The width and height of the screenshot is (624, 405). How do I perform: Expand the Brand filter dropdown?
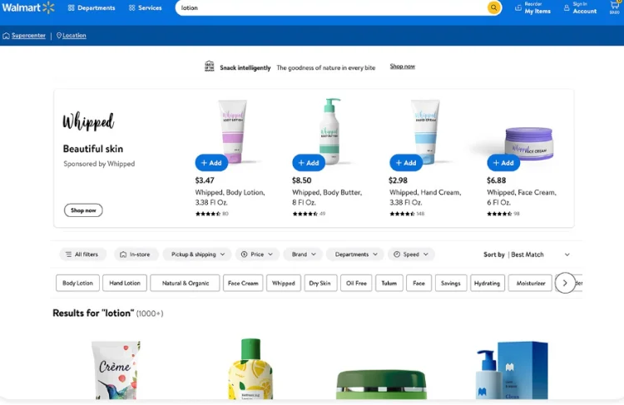point(304,254)
